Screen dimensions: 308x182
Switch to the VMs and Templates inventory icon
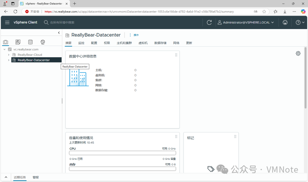pos(18,42)
